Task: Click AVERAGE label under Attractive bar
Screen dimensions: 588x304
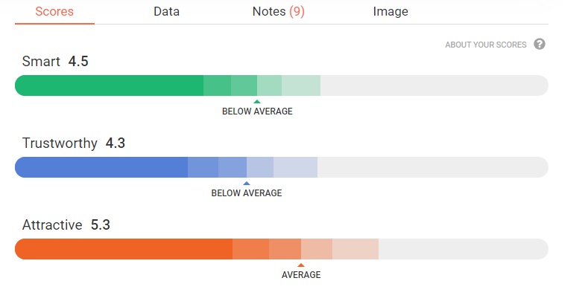Action: pyautogui.click(x=301, y=275)
